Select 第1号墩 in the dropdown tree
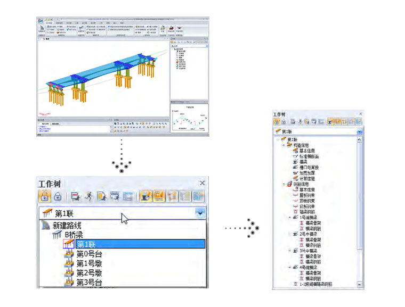The image size is (405, 307). pyautogui.click(x=89, y=263)
